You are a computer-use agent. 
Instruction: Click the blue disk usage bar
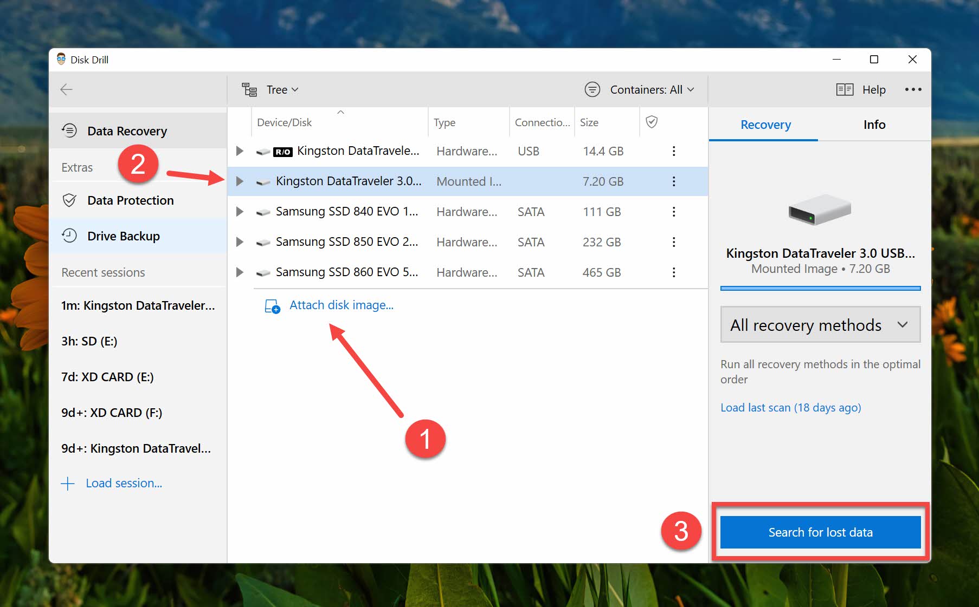tap(820, 288)
